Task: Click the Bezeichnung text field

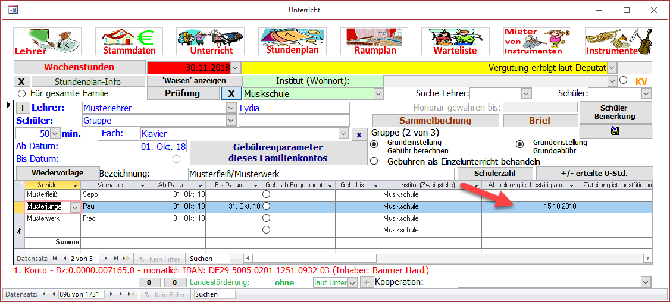Action: pos(321,174)
